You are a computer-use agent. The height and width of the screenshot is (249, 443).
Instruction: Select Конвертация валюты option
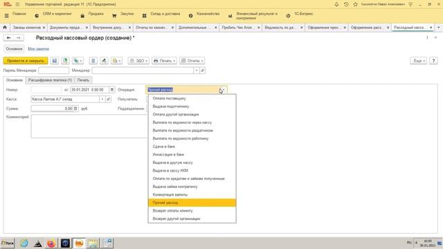(x=192, y=195)
